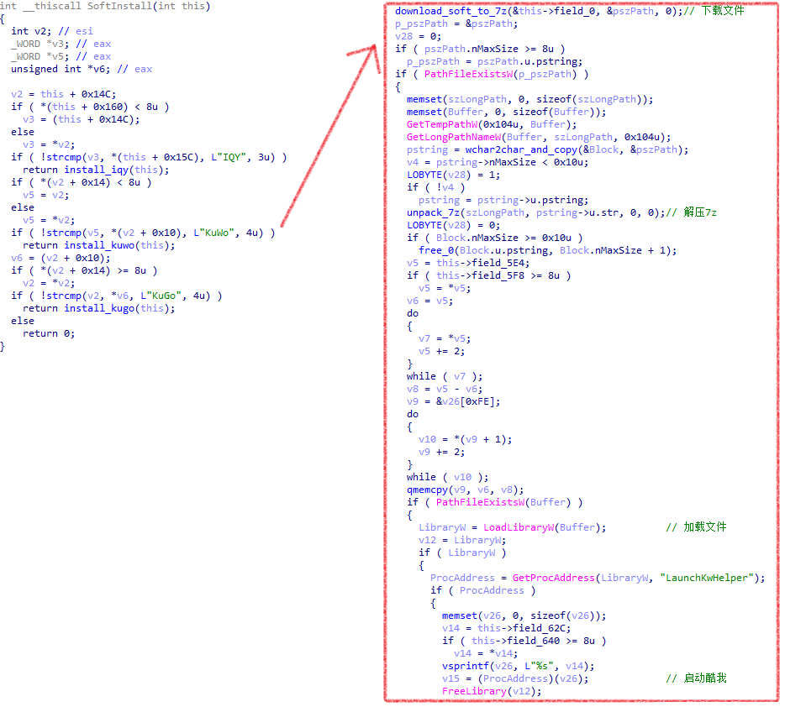Click 'if ( this->field_640 >= 8u )' line

point(524,641)
